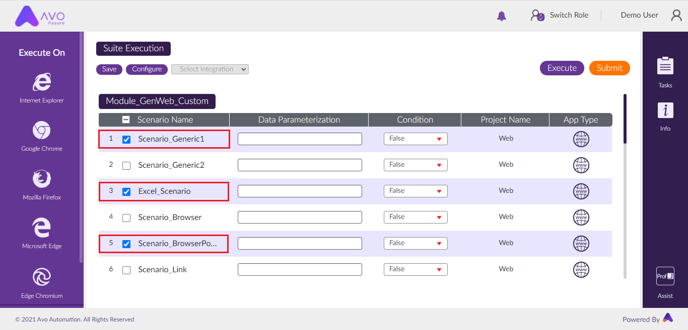Click the Execute button
Viewport: 688px width, 330px height.
coord(562,68)
